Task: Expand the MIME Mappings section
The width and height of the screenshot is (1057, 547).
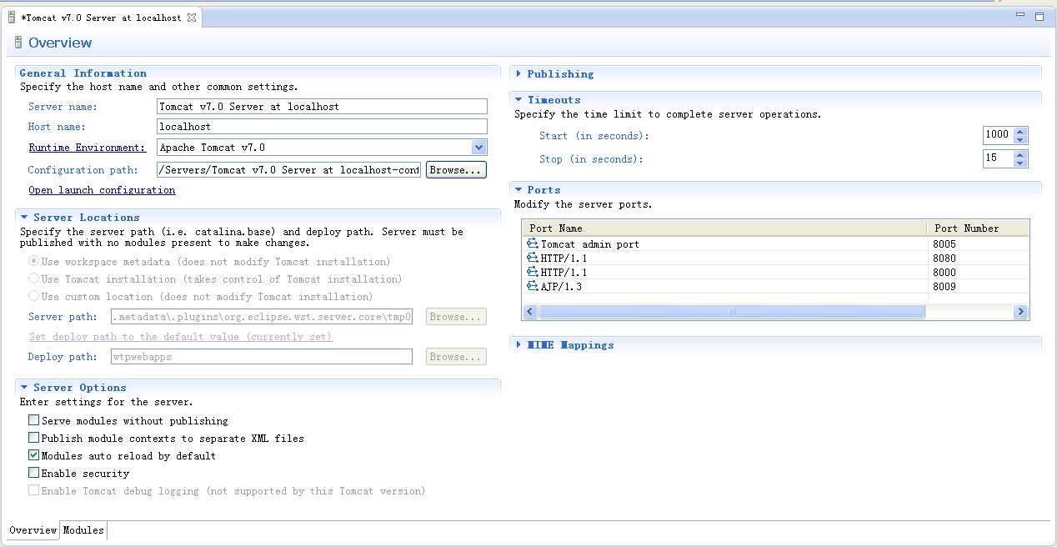Action: pyautogui.click(x=518, y=344)
